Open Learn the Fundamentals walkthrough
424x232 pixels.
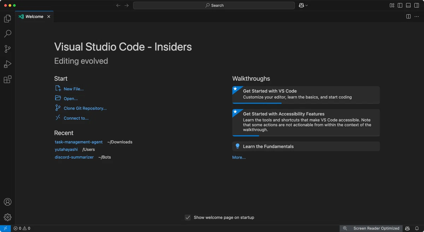coord(306,146)
